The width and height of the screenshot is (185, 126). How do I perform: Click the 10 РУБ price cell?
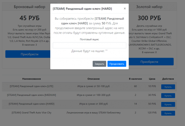152,86
